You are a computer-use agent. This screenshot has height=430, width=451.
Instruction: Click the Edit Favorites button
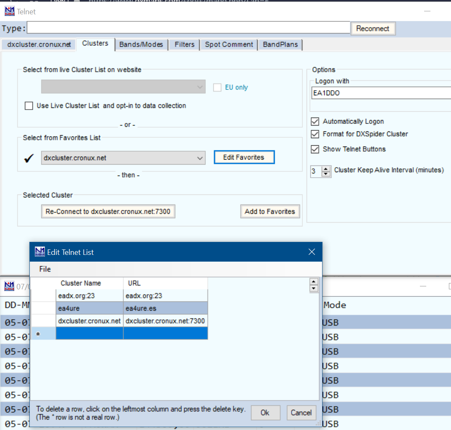tap(244, 157)
